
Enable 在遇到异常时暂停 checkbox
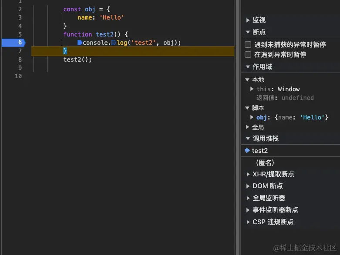point(248,54)
